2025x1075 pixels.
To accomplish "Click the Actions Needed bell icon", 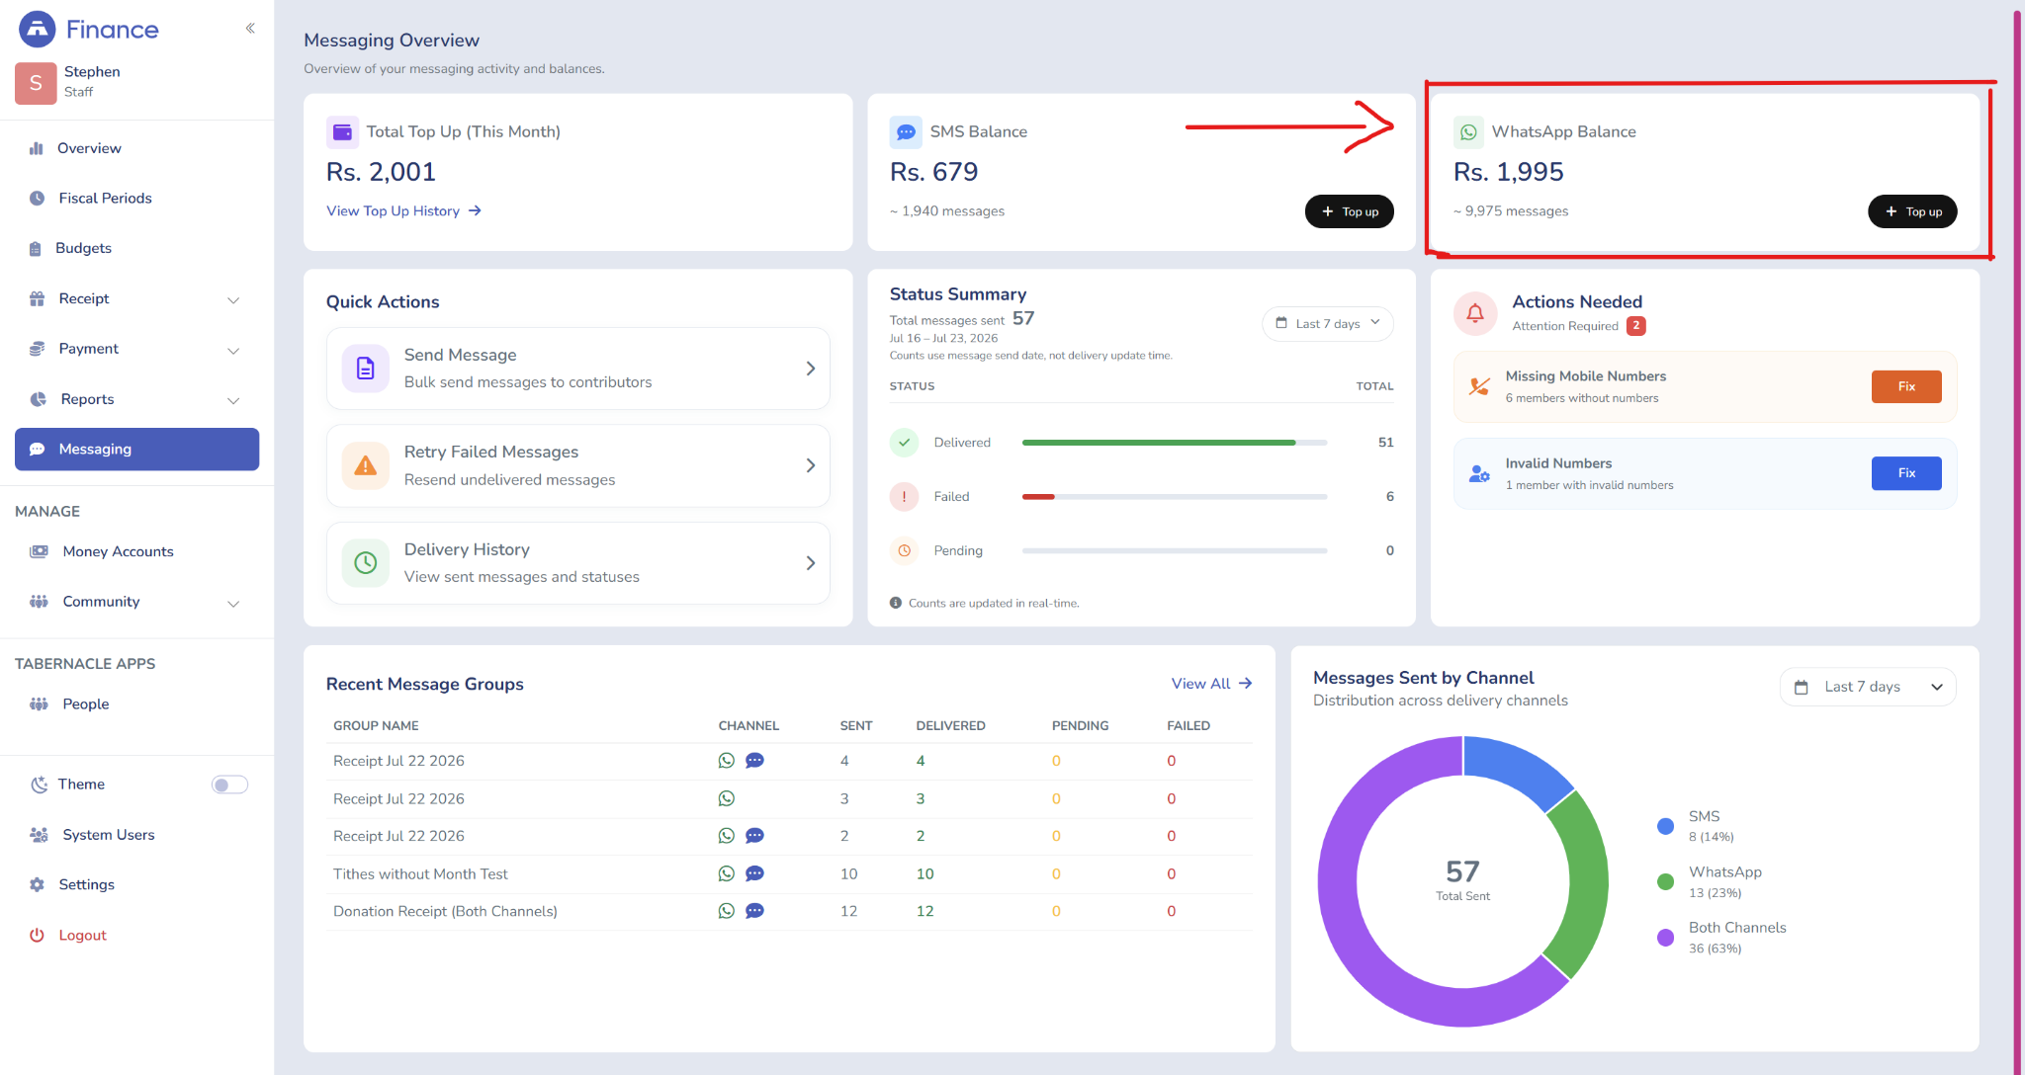I will click(x=1475, y=313).
